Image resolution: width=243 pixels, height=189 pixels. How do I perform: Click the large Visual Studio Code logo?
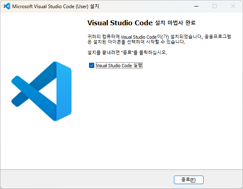41,91
